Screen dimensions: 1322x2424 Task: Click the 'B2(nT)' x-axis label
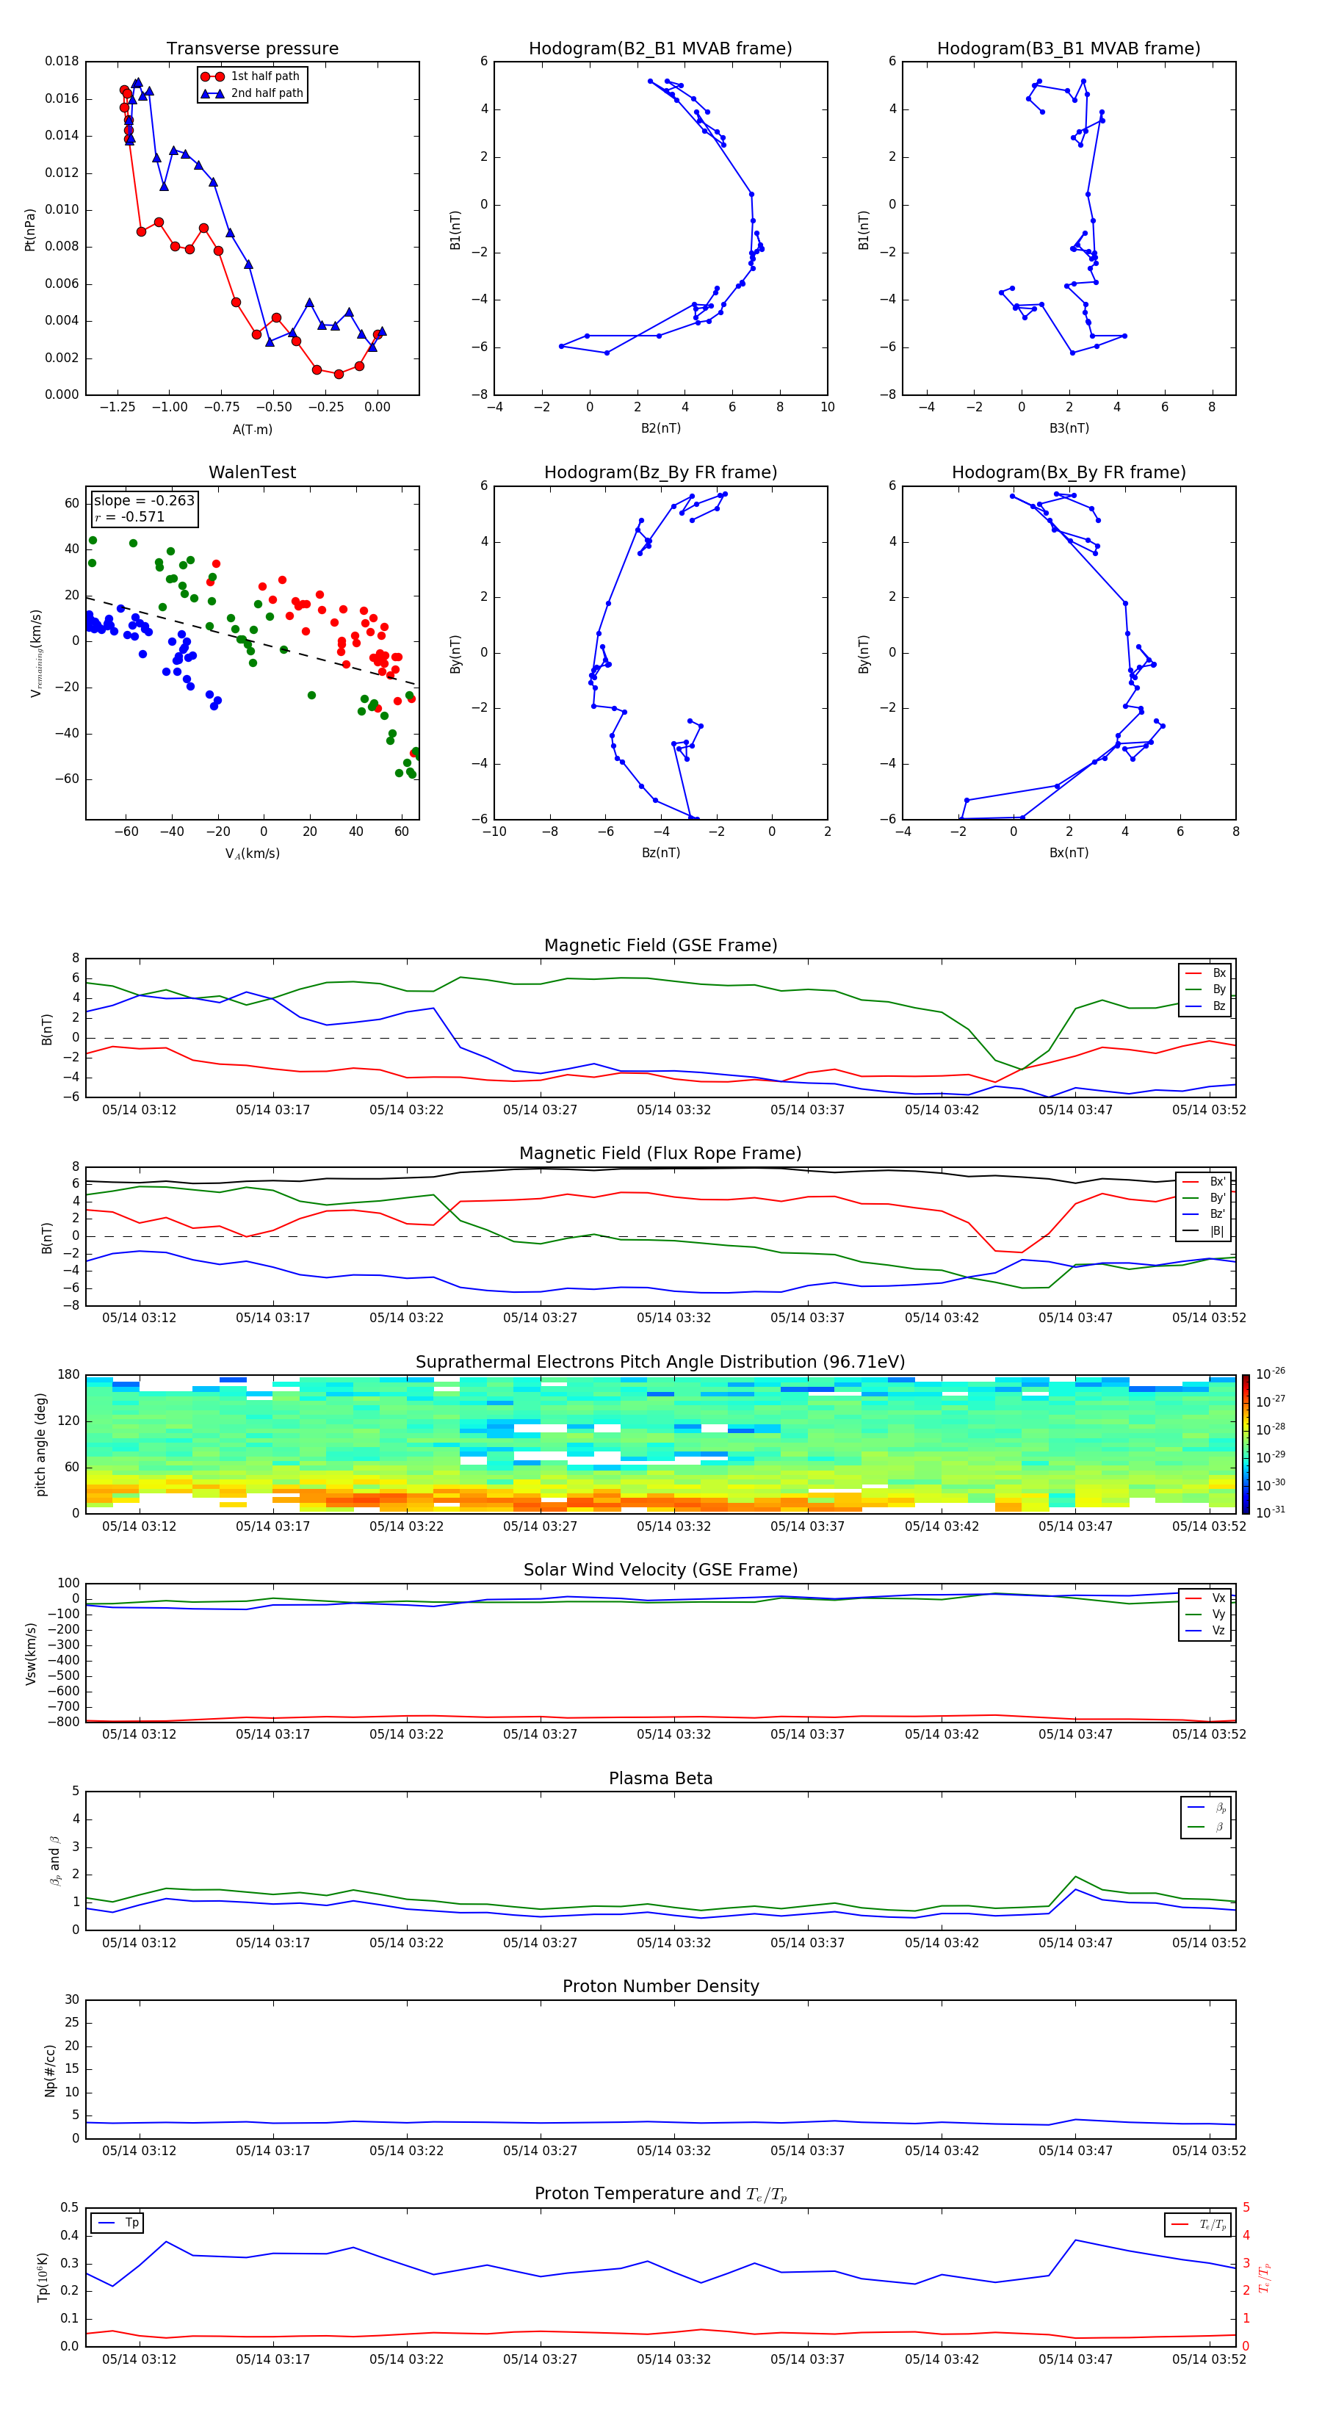[x=660, y=428]
